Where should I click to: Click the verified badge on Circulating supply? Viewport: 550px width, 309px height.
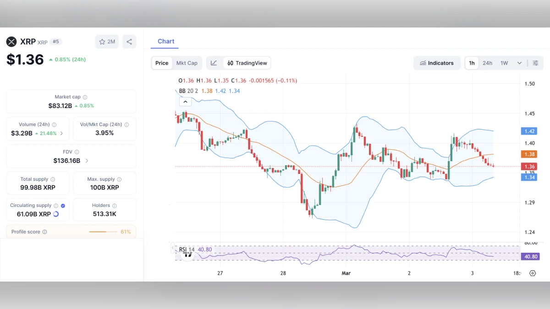pos(63,205)
